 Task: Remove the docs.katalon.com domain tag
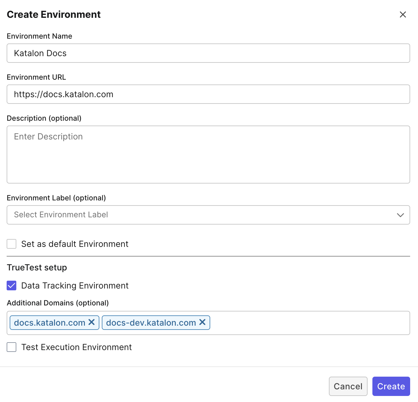pos(92,322)
